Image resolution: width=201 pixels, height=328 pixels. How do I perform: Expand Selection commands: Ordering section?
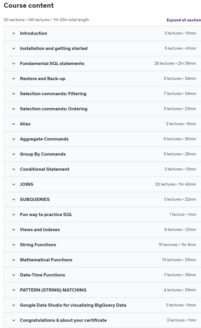tap(102, 109)
